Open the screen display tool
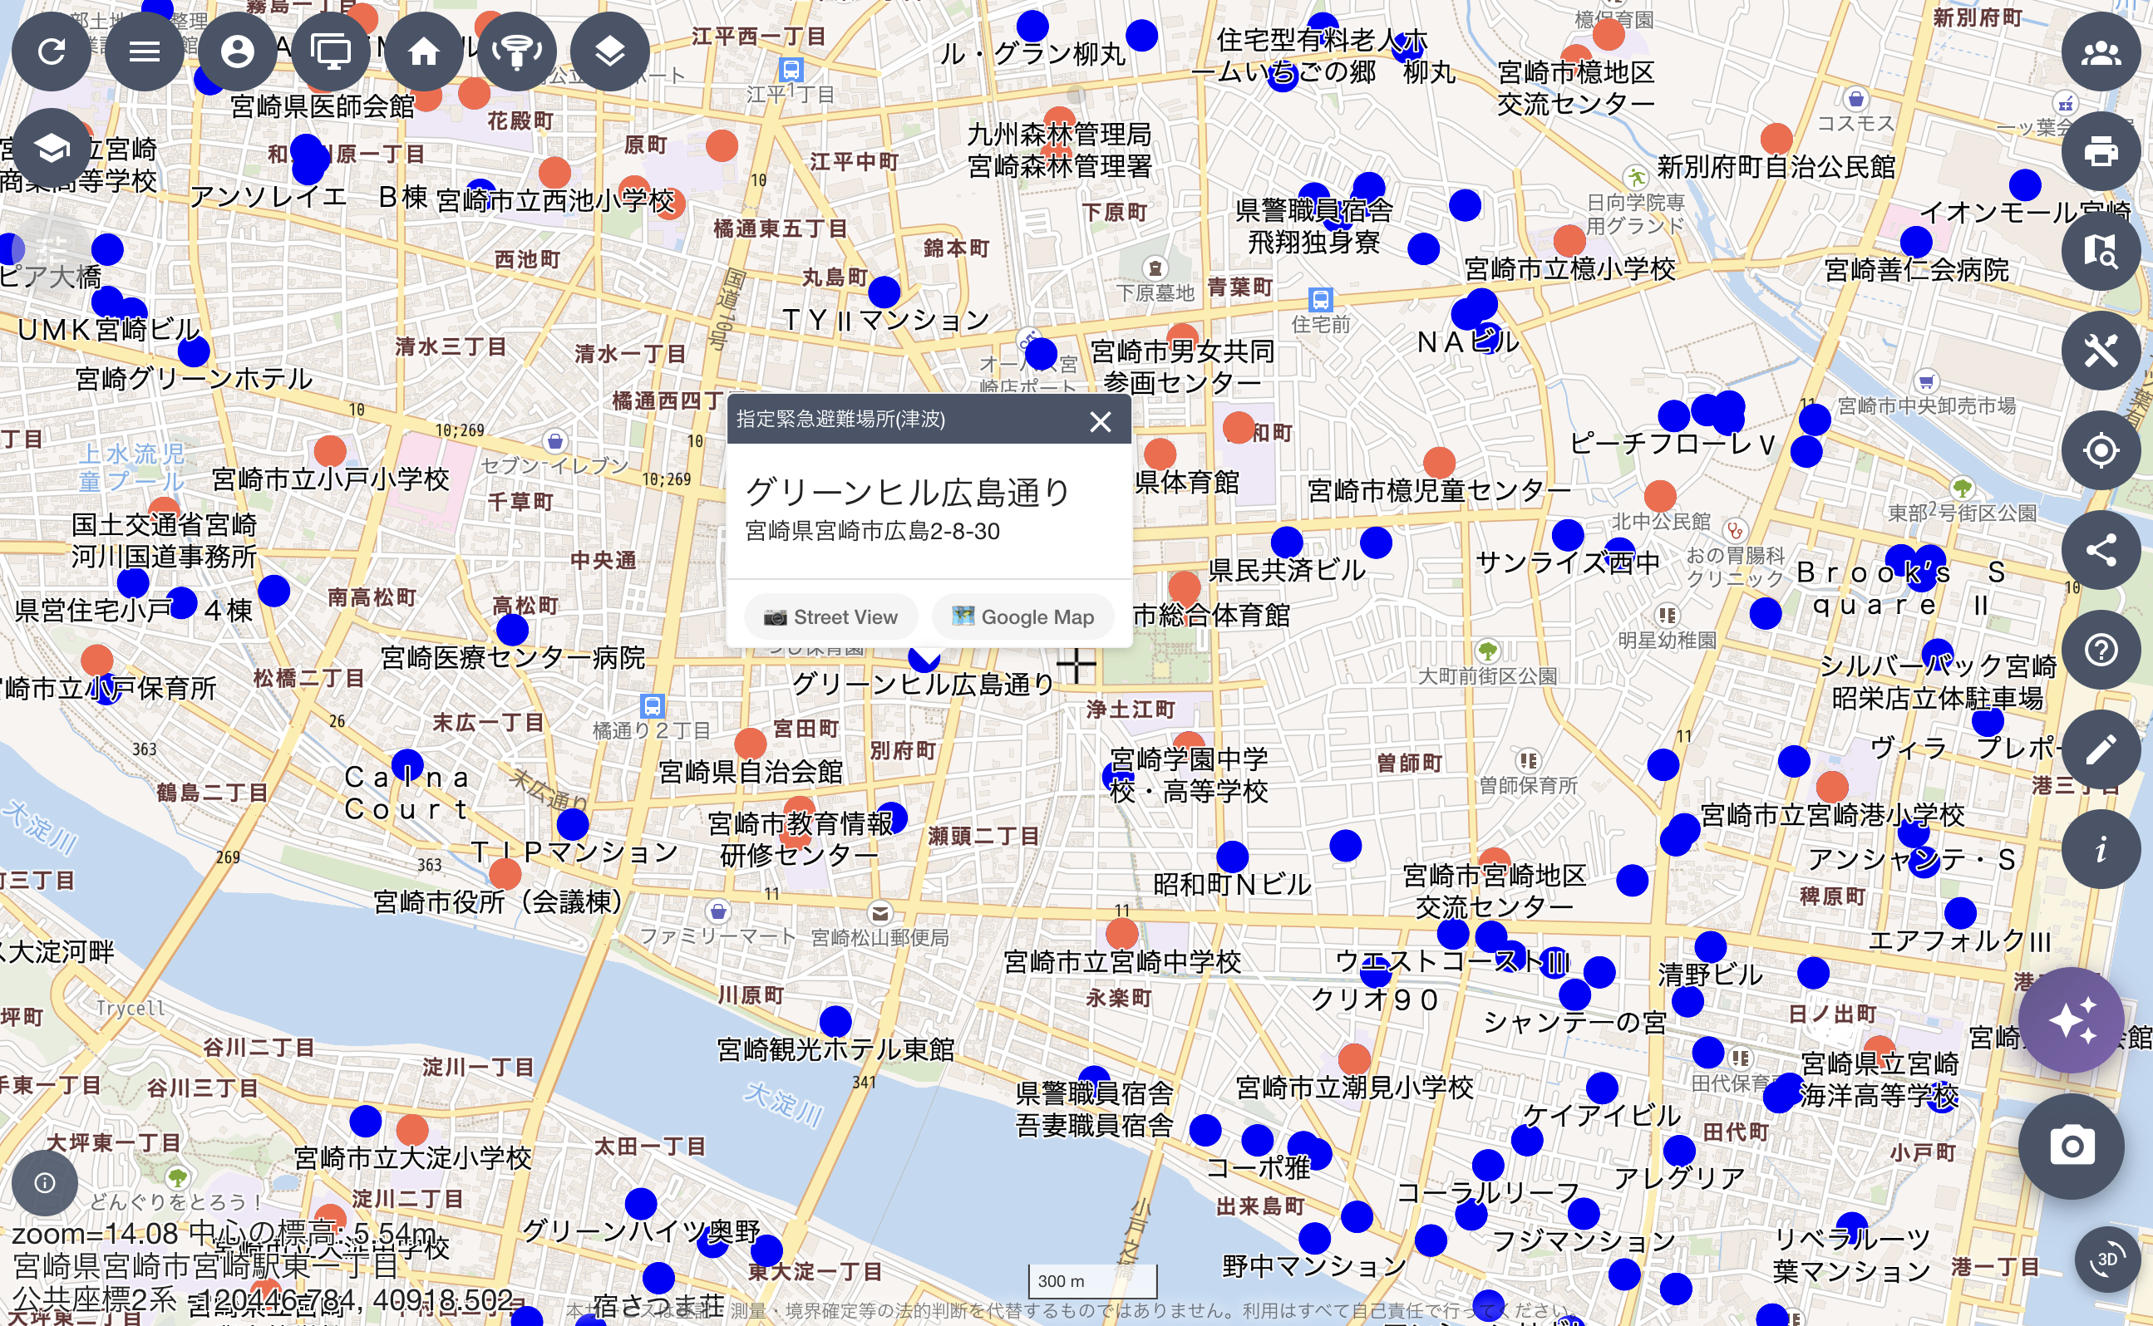2153x1326 pixels. click(331, 52)
